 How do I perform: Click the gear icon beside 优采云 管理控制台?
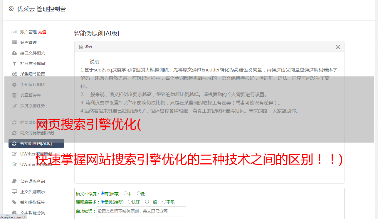pyautogui.click(x=11, y=9)
